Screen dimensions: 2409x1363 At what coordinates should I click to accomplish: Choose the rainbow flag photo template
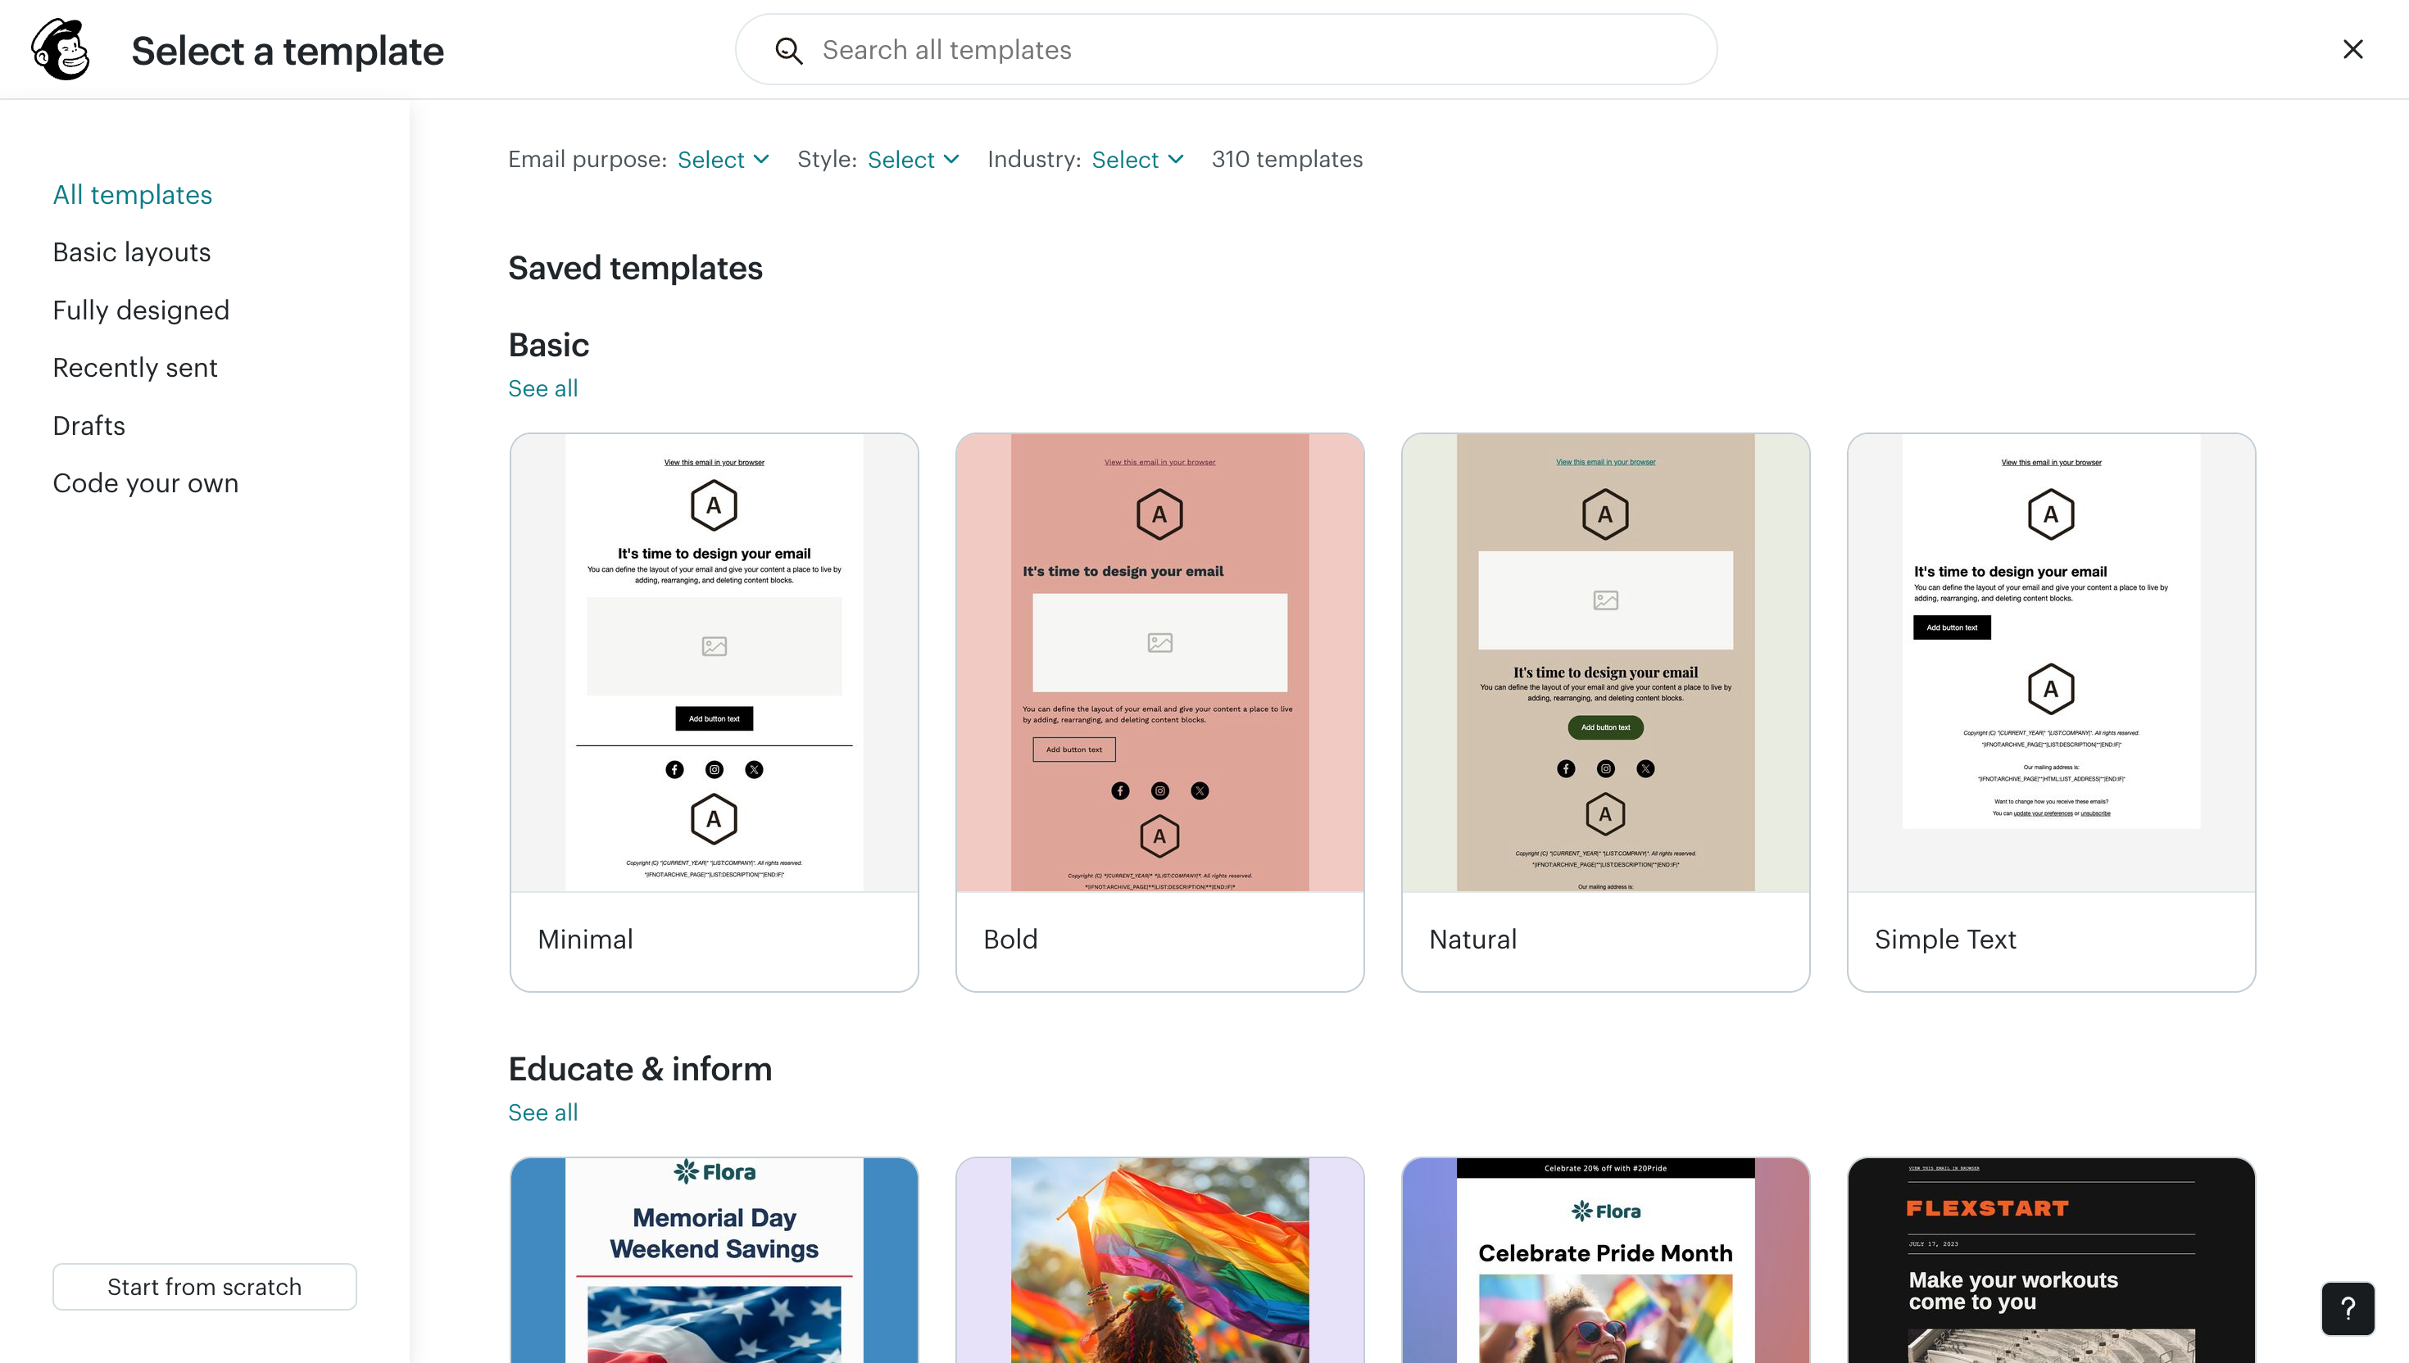tap(1159, 1260)
